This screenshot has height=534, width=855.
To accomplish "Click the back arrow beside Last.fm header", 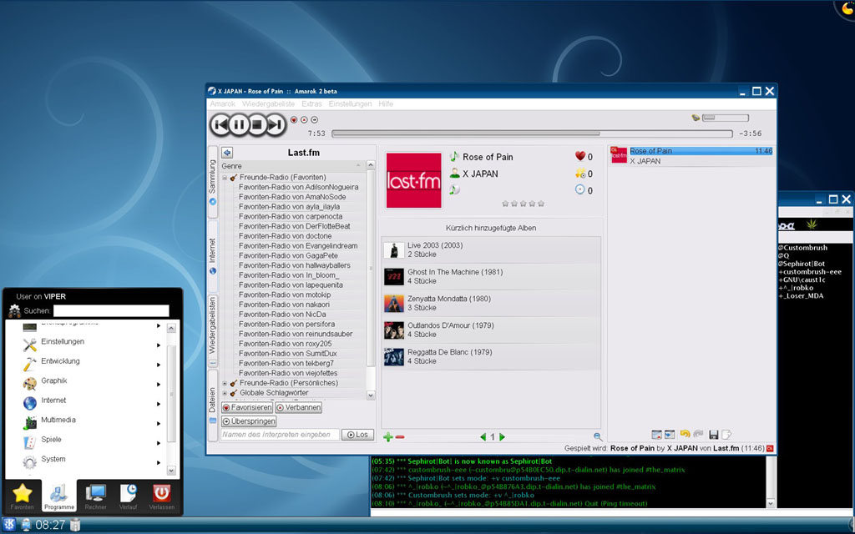I will pyautogui.click(x=227, y=153).
